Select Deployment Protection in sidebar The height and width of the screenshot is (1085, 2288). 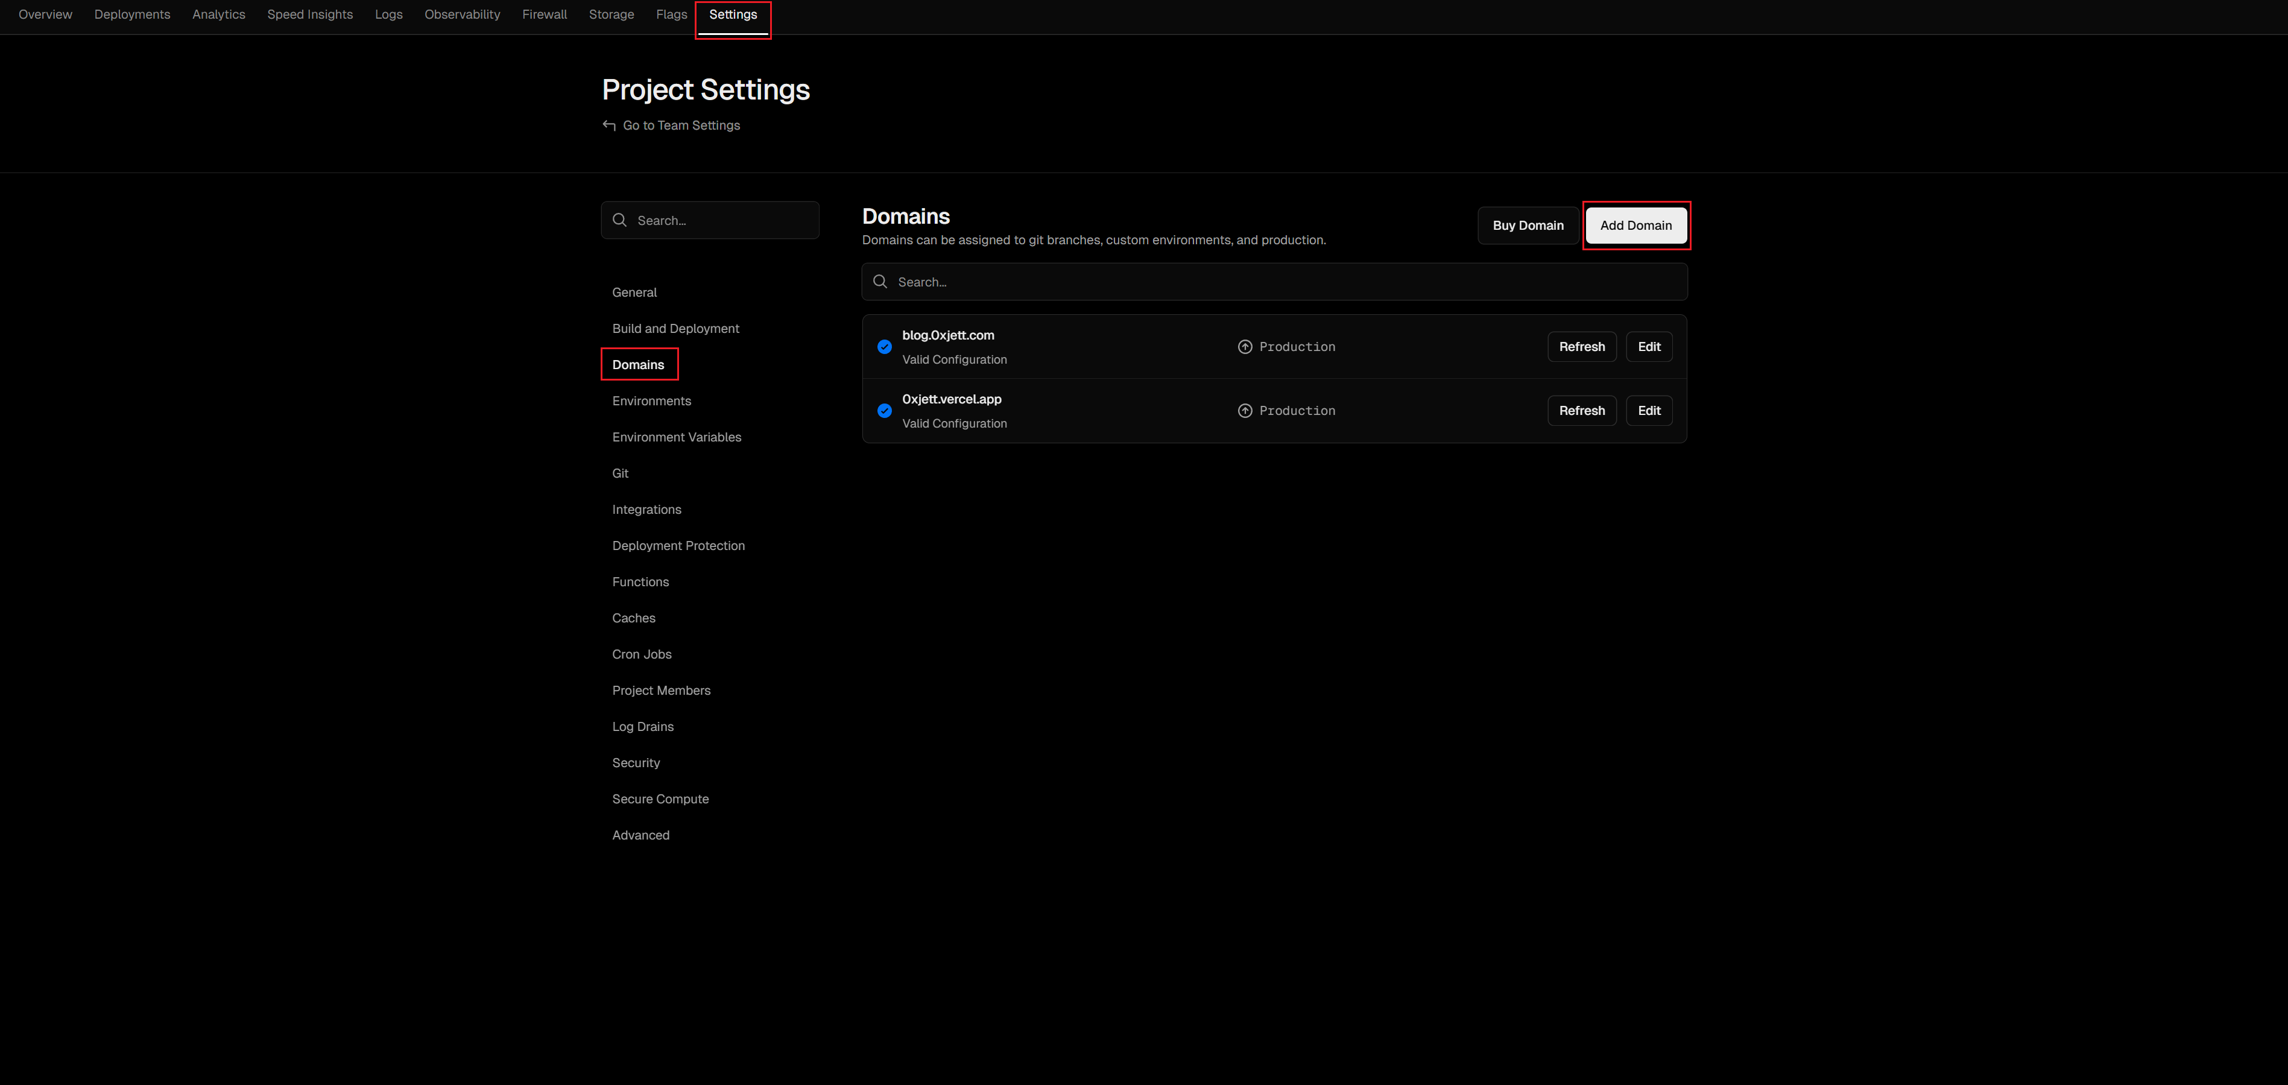coord(678,546)
